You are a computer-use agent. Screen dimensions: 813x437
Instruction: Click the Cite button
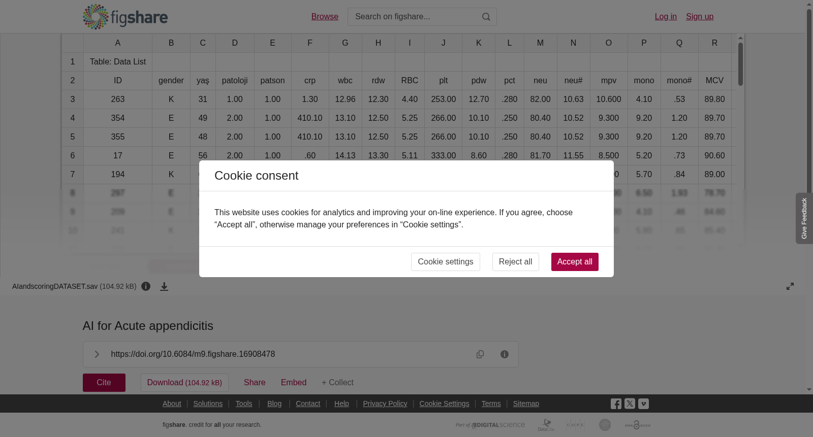[104, 383]
